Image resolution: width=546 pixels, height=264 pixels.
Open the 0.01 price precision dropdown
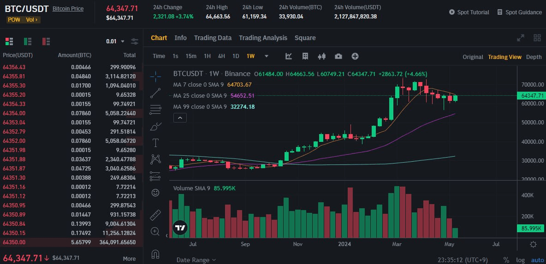(x=115, y=41)
